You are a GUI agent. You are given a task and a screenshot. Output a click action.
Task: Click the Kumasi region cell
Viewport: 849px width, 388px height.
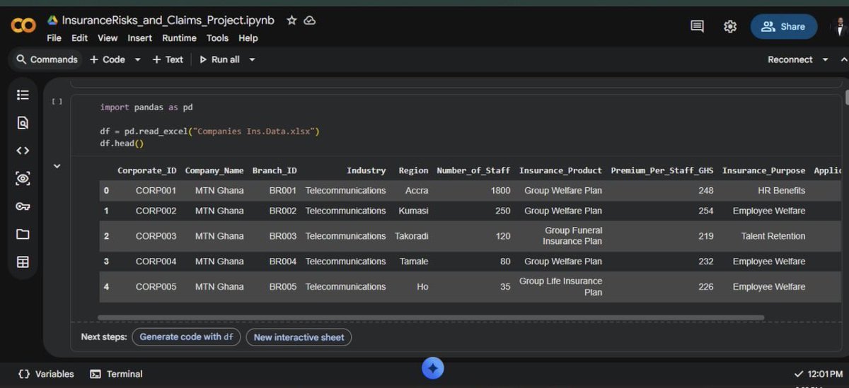click(x=412, y=211)
